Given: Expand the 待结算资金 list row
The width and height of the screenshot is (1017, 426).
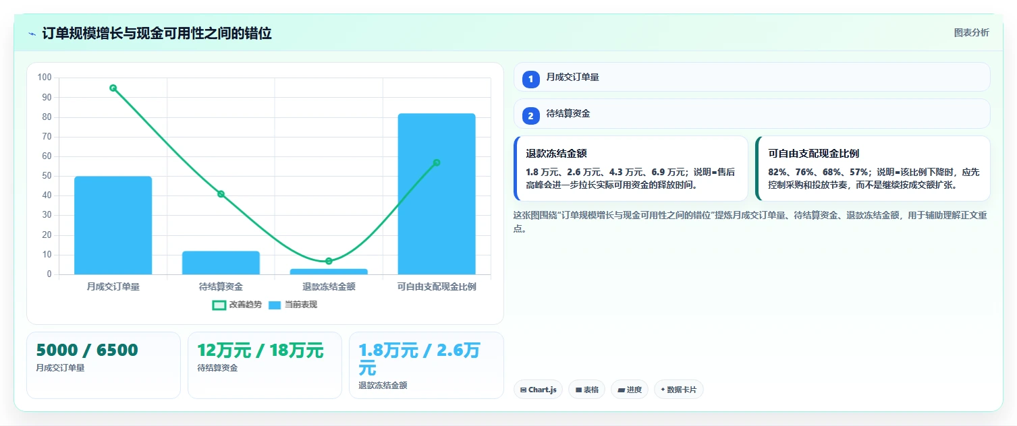Looking at the screenshot, I should point(752,114).
